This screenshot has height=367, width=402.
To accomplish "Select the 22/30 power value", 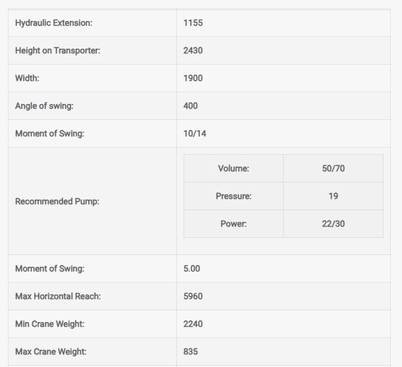I will 334,224.
